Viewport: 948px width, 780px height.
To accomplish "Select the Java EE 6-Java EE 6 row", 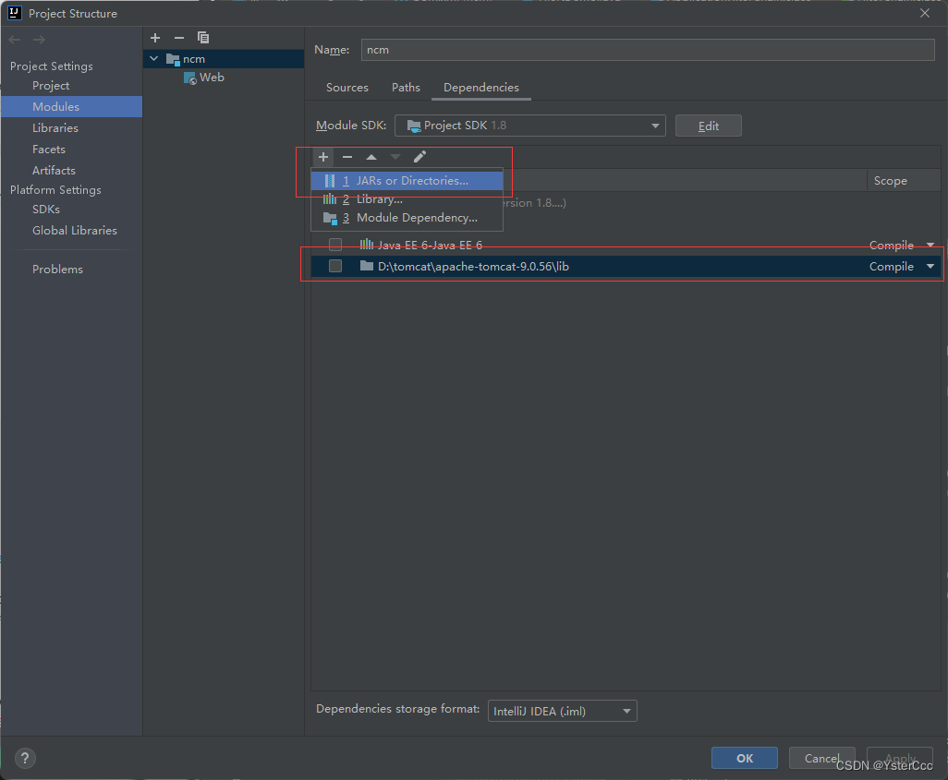I will [x=626, y=245].
